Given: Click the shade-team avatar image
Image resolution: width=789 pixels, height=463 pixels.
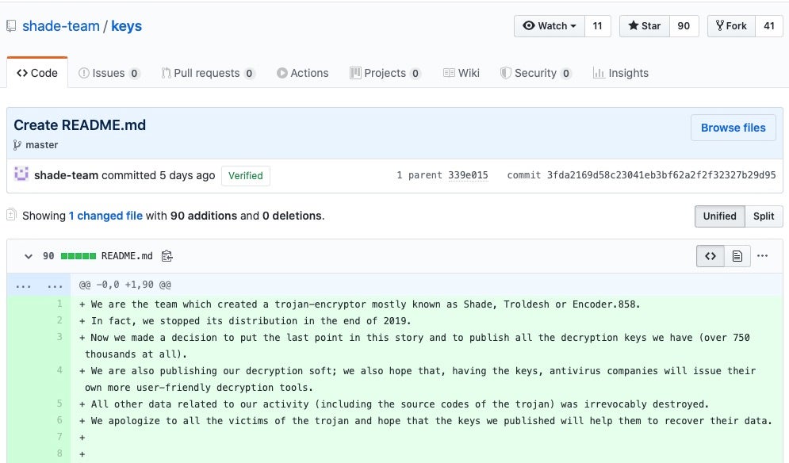Looking at the screenshot, I should [x=22, y=174].
